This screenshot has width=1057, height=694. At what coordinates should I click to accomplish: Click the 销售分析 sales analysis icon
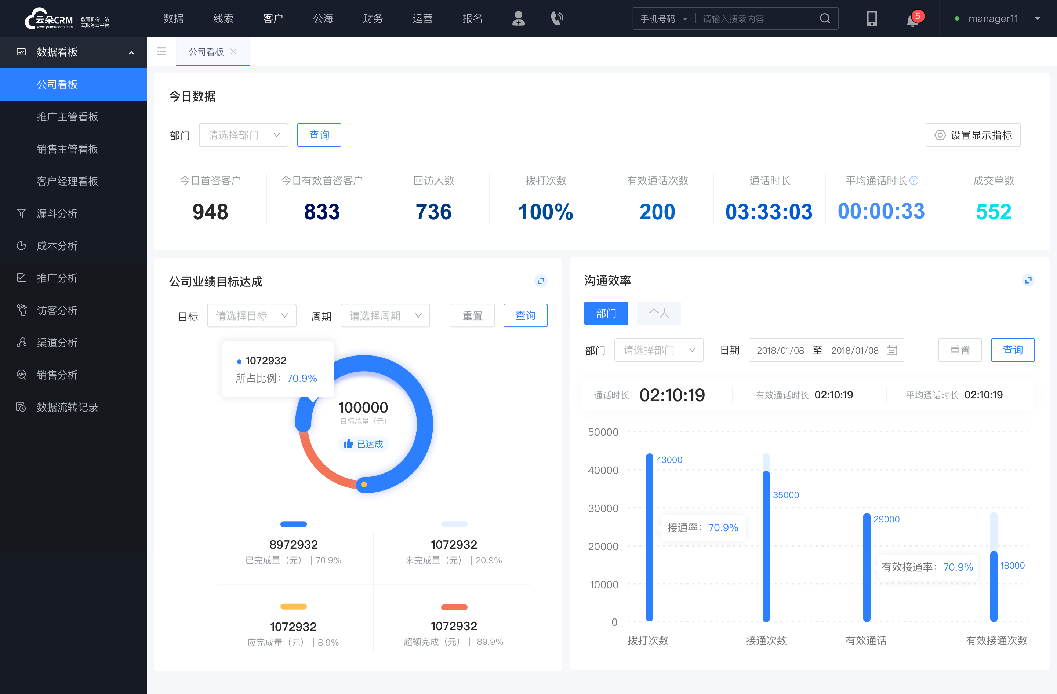tap(20, 374)
